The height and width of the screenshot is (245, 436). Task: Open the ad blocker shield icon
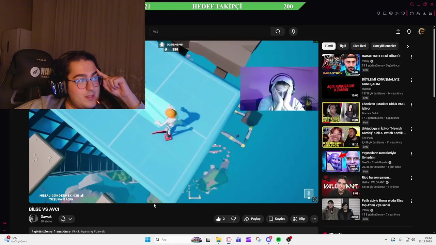391,14
